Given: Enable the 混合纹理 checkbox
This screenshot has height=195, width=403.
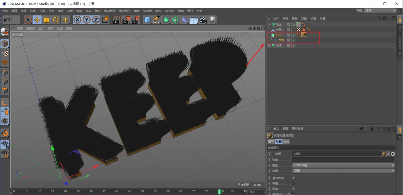Looking at the screenshot, I should click(x=294, y=178).
